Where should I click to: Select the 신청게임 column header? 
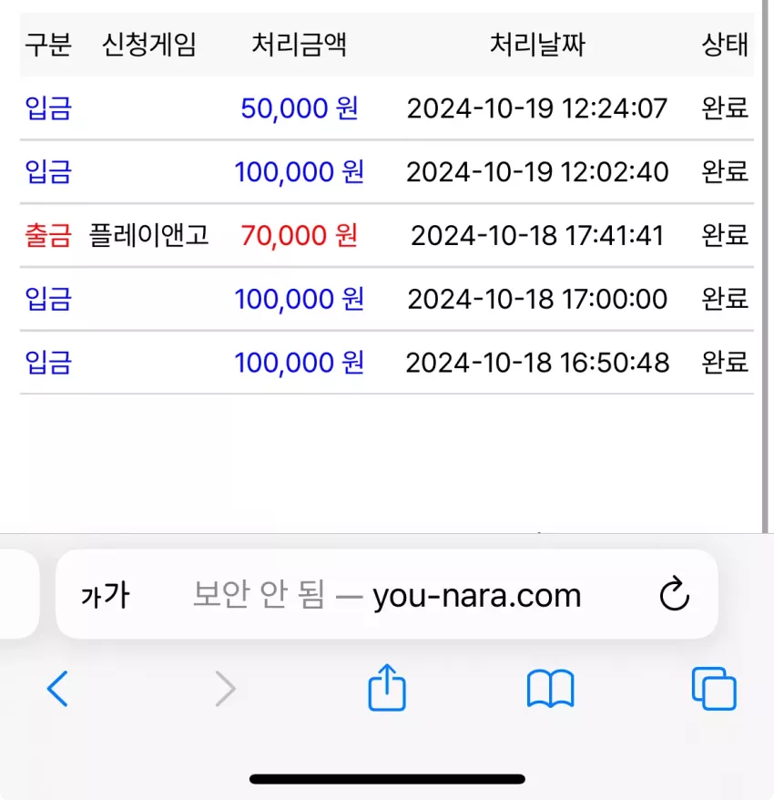149,45
